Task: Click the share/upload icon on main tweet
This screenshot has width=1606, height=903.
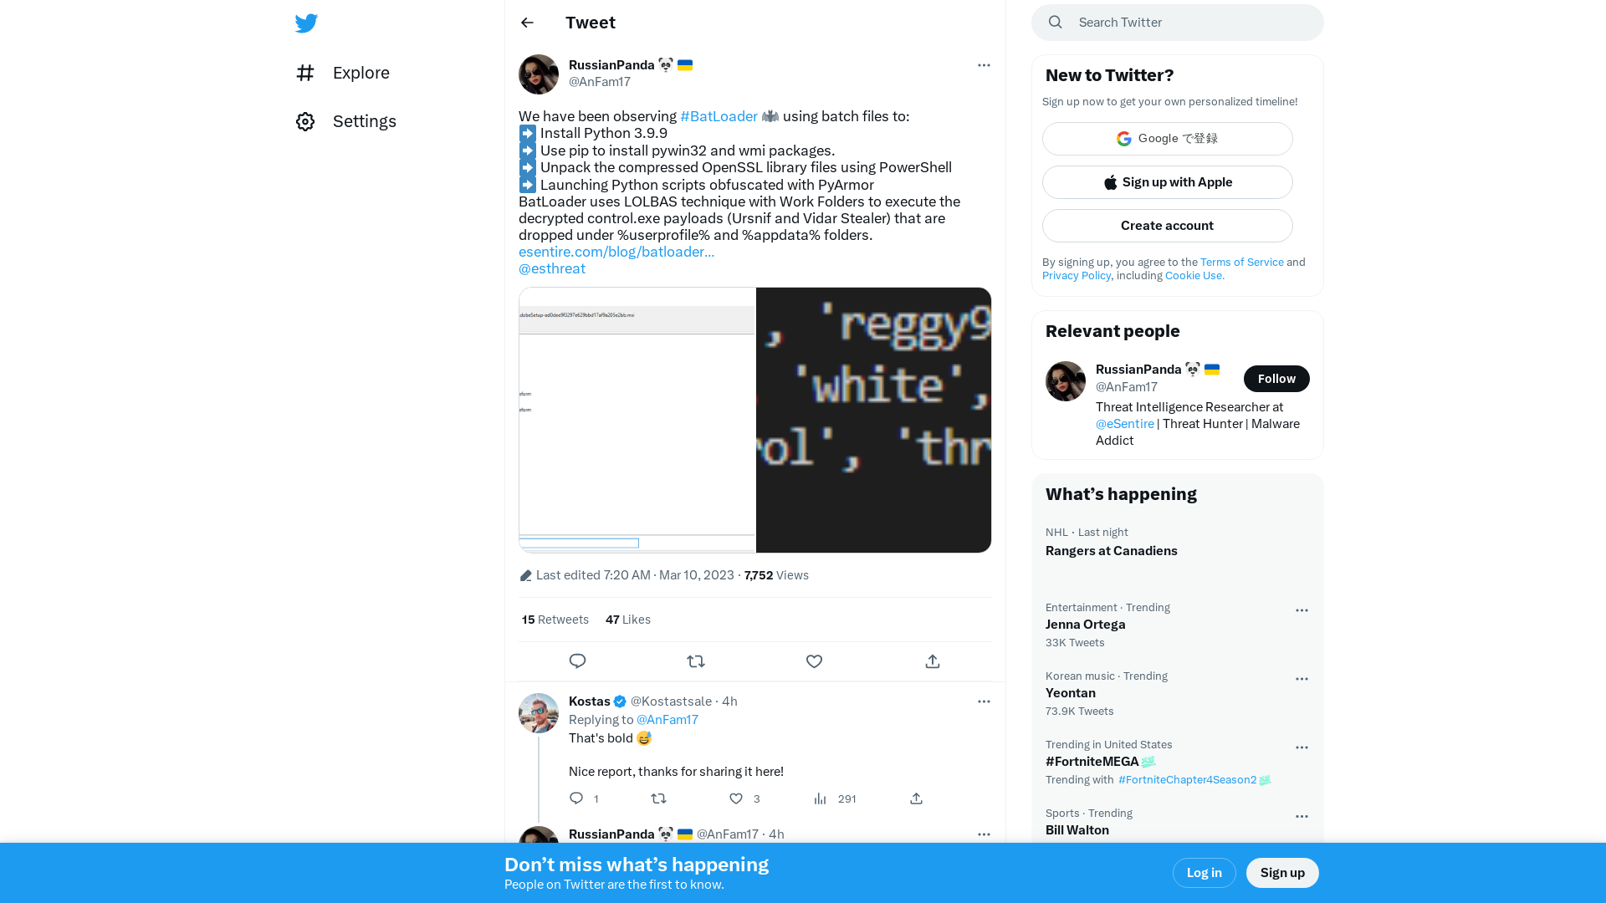Action: tap(932, 661)
